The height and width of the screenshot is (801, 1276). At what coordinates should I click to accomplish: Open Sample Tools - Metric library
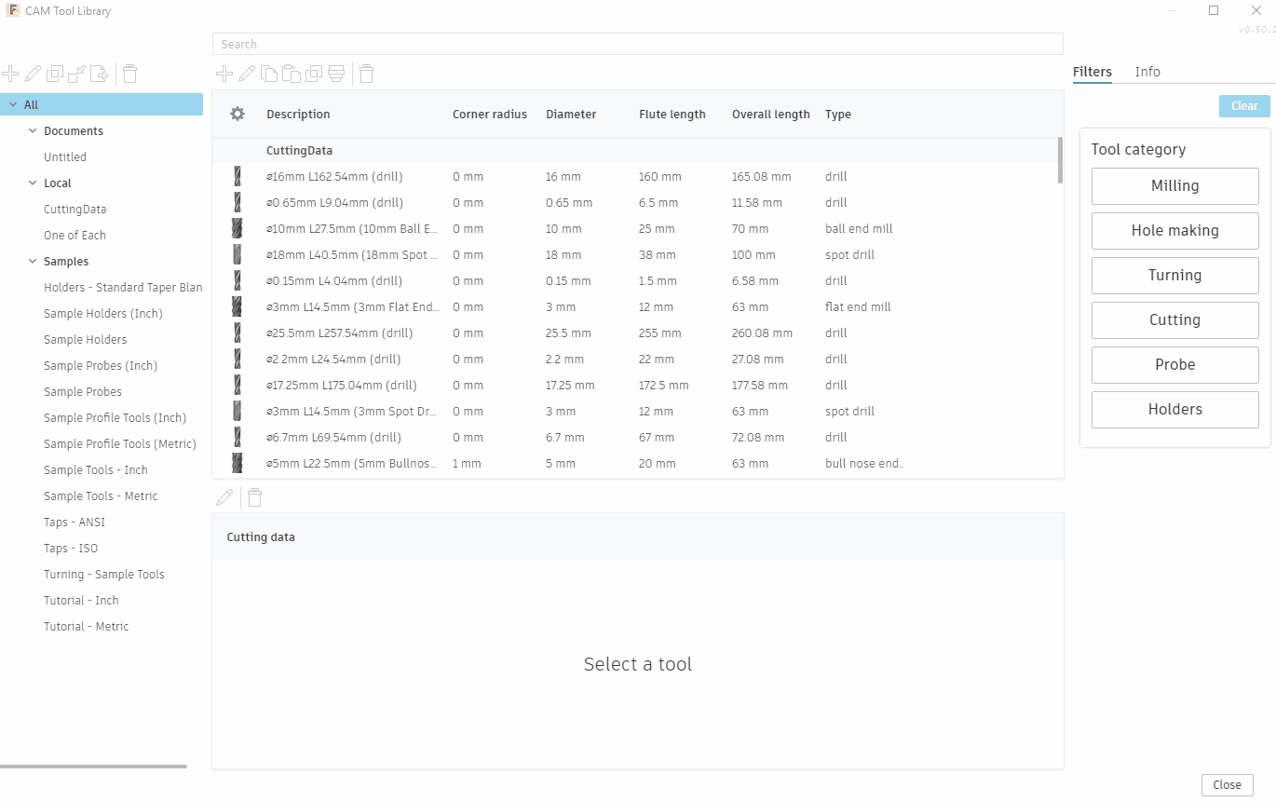click(101, 496)
